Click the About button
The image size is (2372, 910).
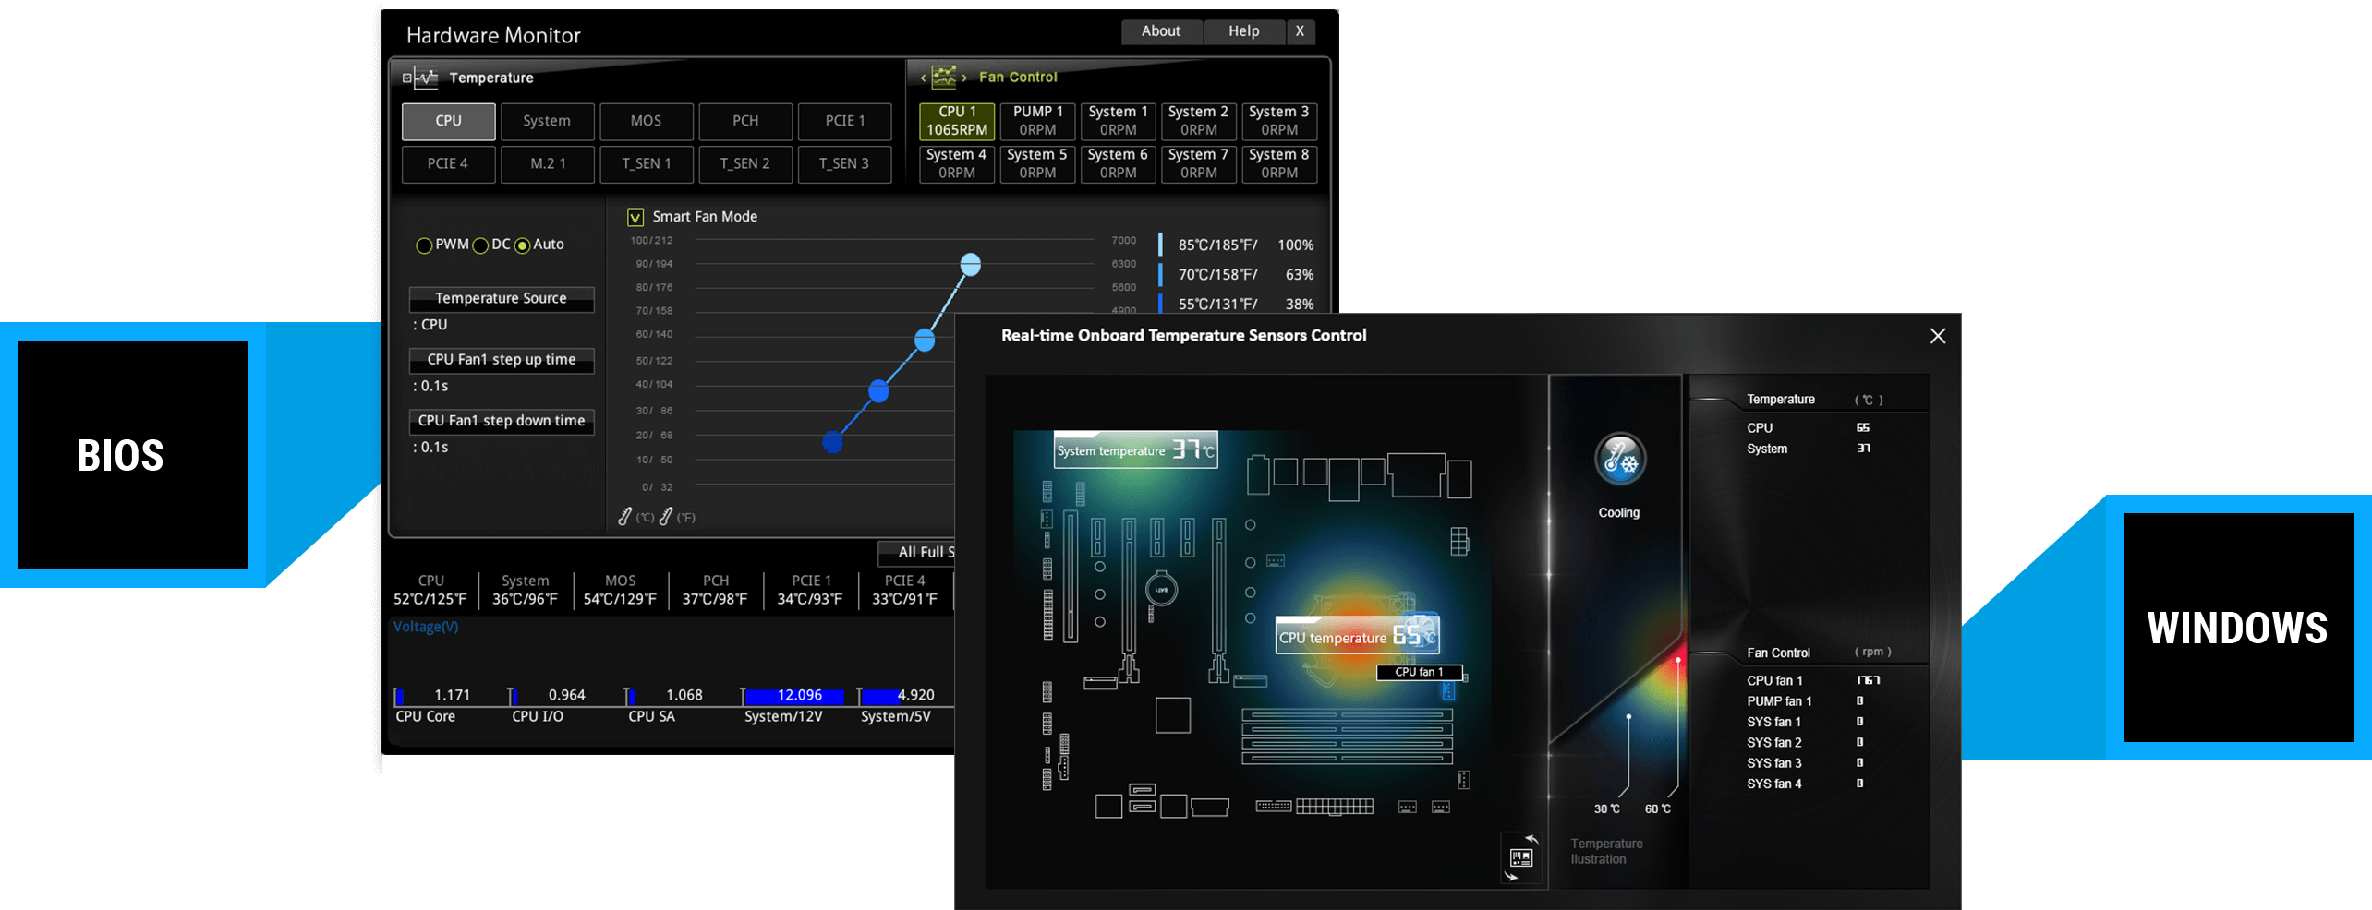pyautogui.click(x=1161, y=31)
